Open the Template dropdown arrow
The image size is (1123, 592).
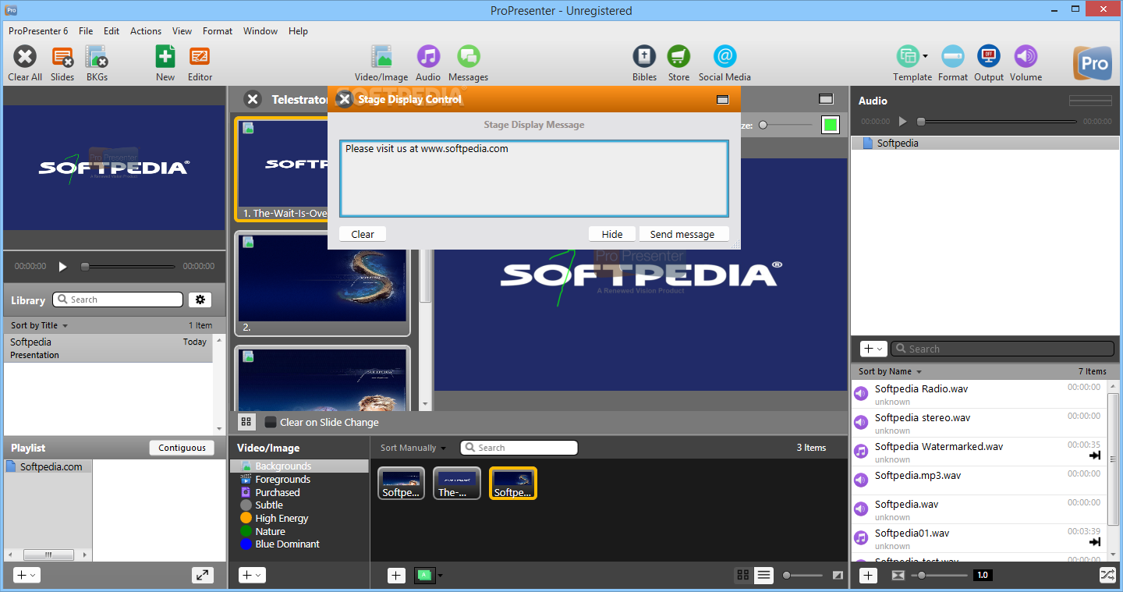pyautogui.click(x=925, y=56)
